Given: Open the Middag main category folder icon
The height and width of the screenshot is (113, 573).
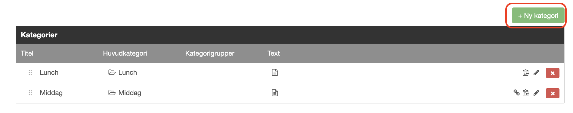Looking at the screenshot, I should (x=112, y=93).
